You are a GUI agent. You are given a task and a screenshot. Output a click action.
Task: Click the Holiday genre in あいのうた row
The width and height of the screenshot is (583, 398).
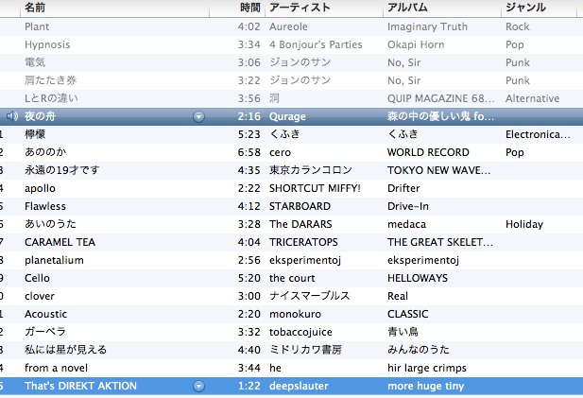click(x=524, y=224)
